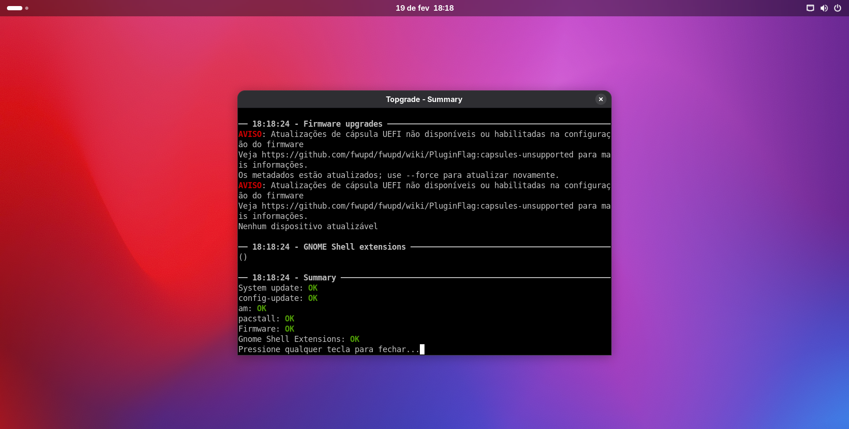The image size is (849, 429).
Task: Click the 'Pressione qualquer tecla para fechar' prompt
Action: tap(328, 349)
